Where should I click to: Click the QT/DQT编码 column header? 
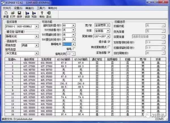pos(81,59)
